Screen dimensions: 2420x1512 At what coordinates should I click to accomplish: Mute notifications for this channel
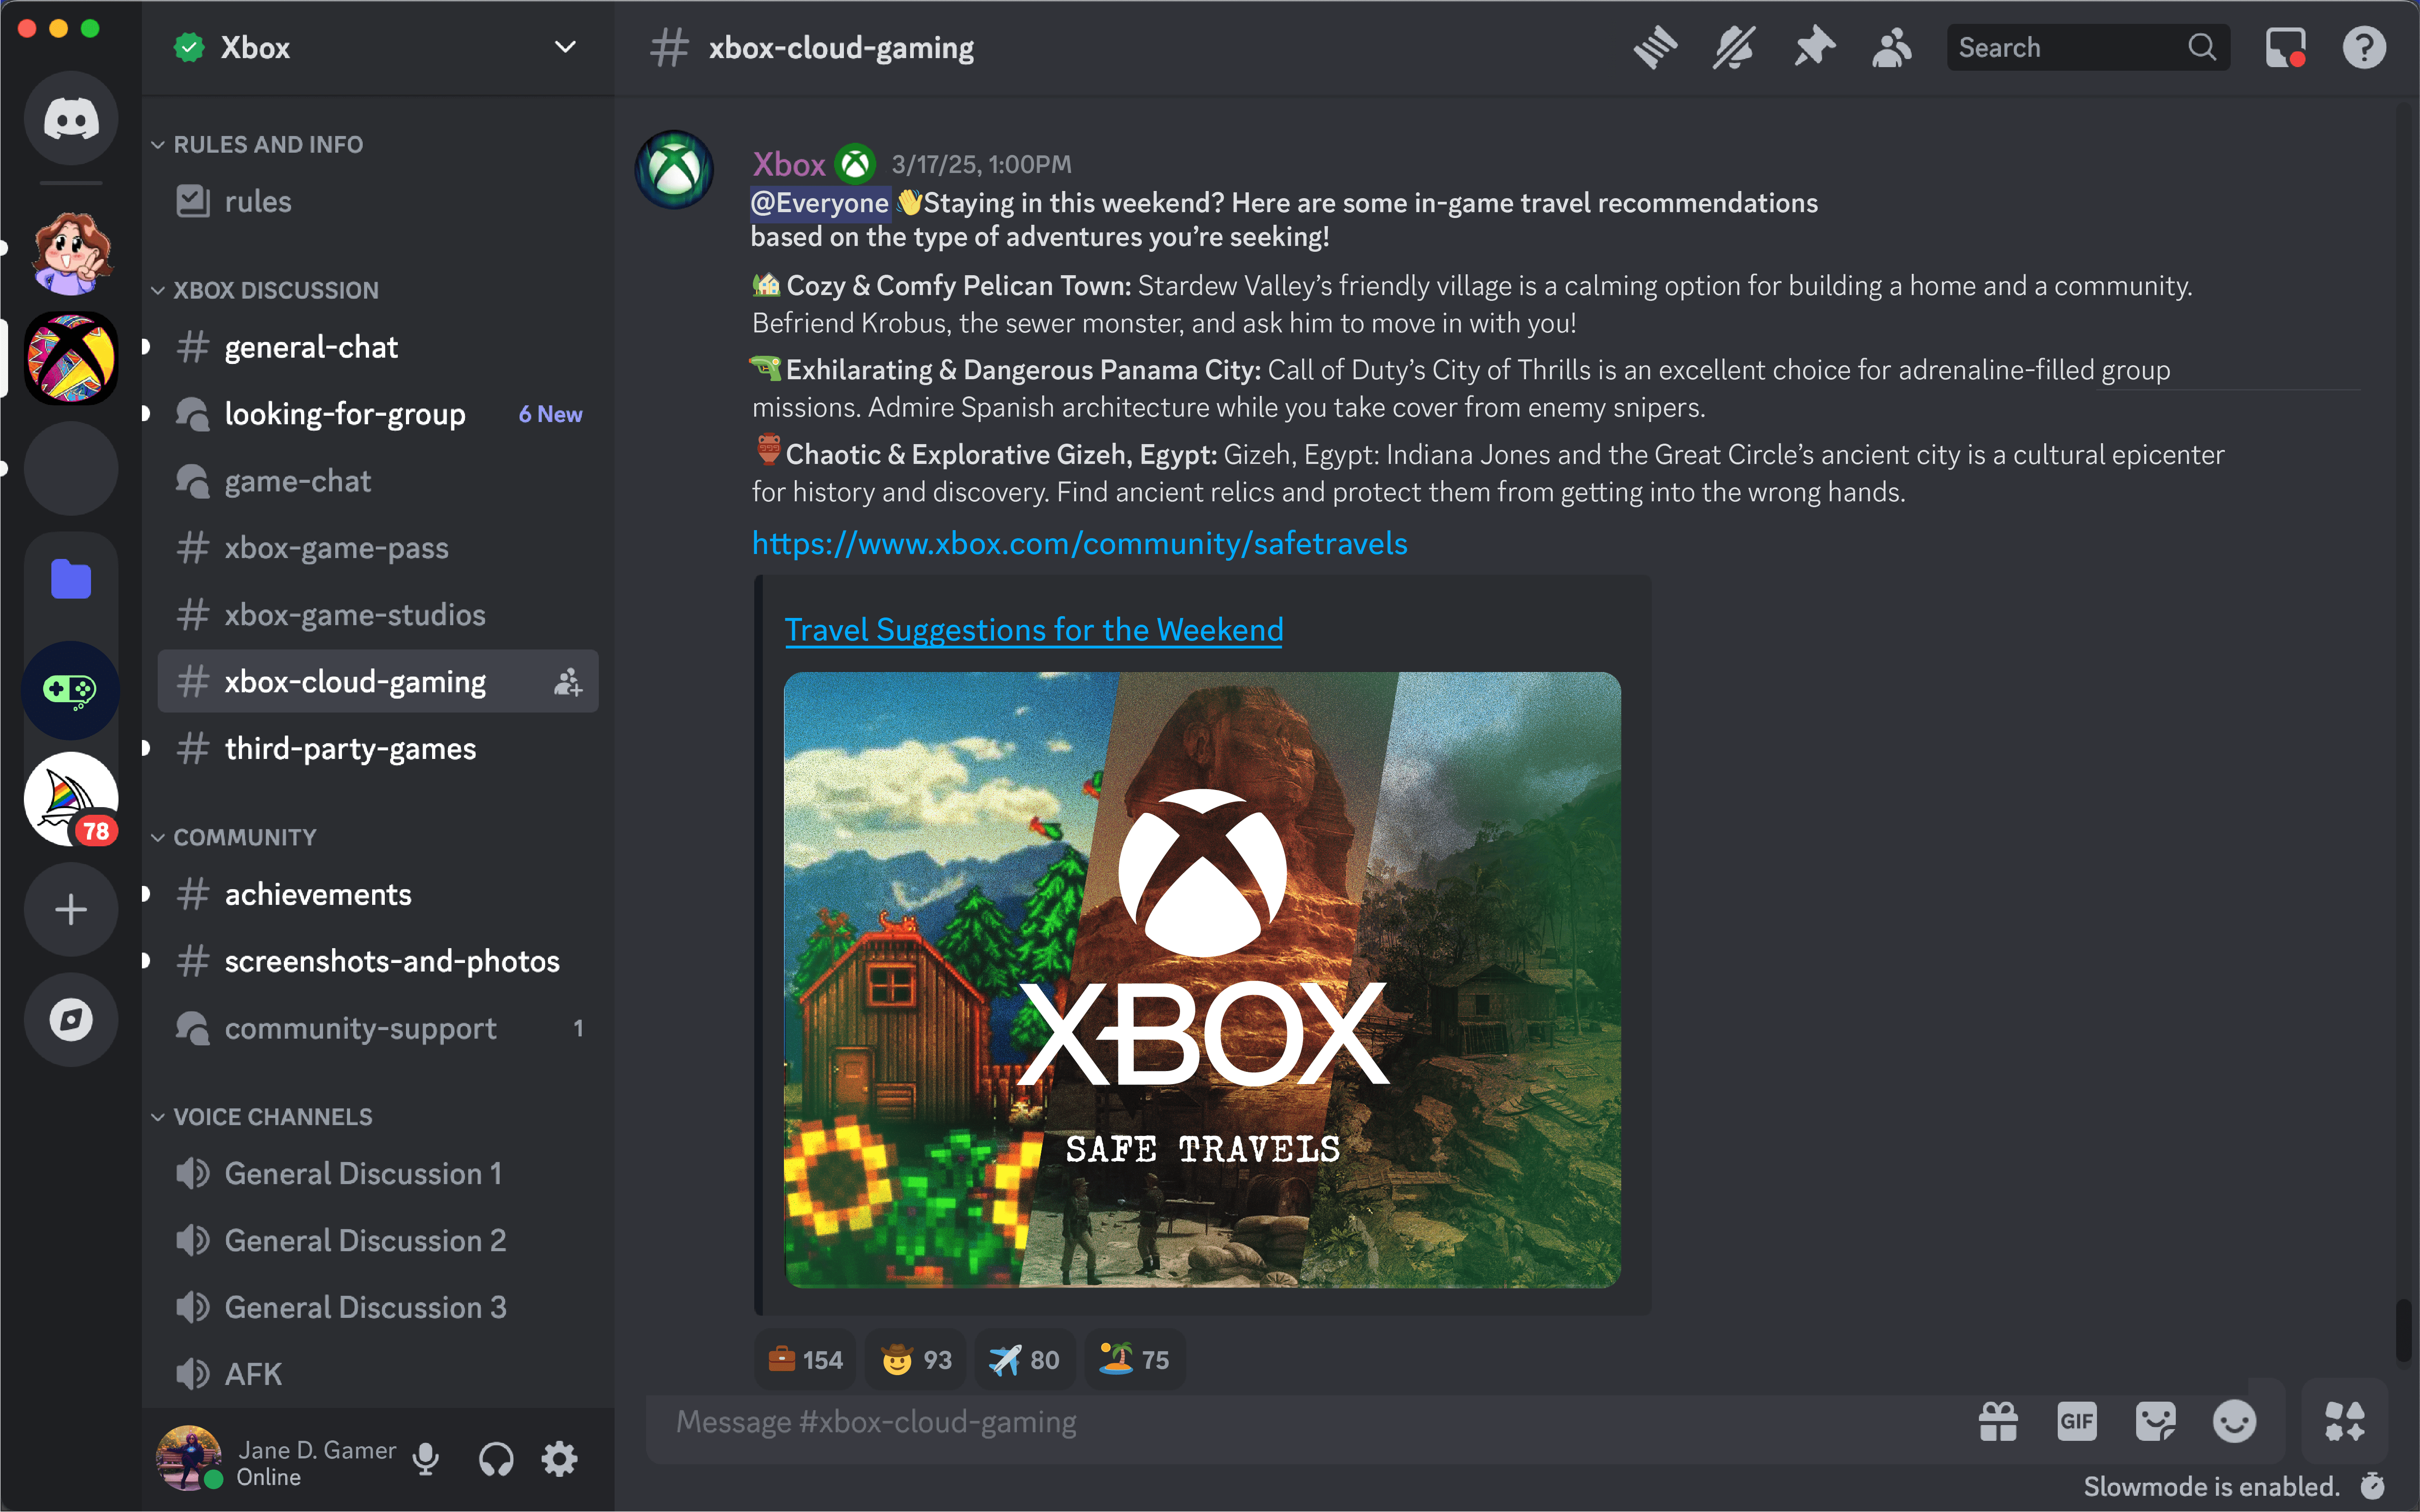(x=1733, y=46)
